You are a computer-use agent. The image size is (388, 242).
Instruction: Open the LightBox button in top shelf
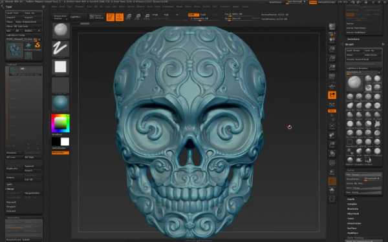point(76,17)
